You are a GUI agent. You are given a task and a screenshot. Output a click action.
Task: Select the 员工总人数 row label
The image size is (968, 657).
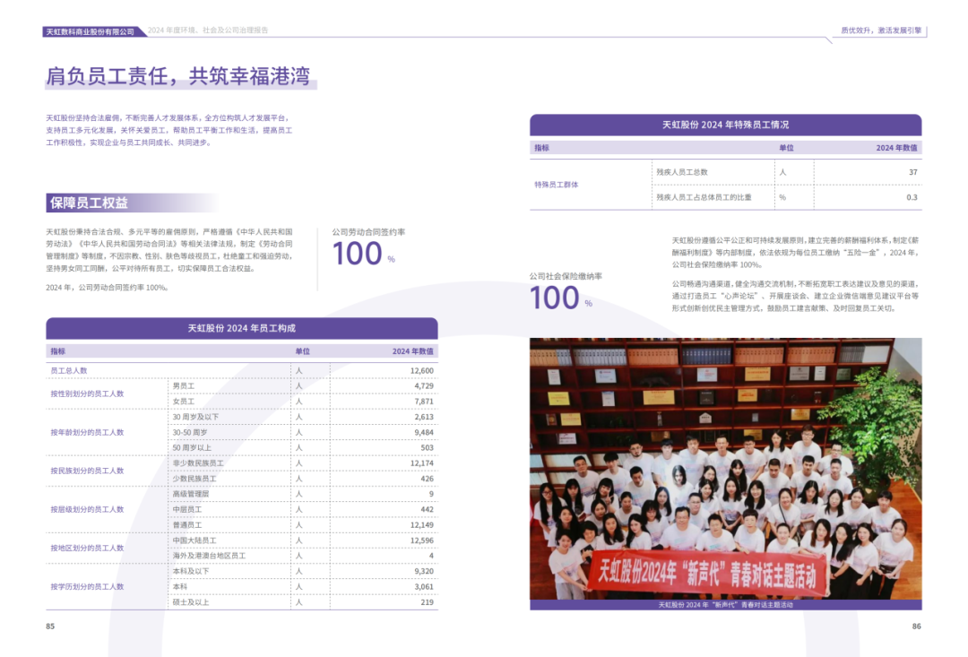[x=69, y=370]
